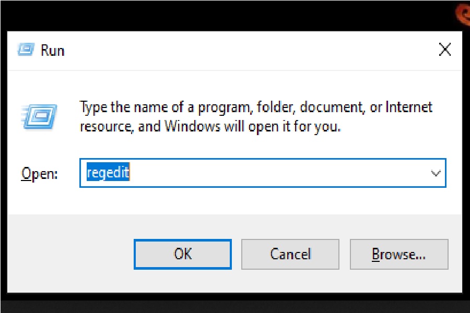
Task: Open the Browse... file picker
Action: click(399, 254)
